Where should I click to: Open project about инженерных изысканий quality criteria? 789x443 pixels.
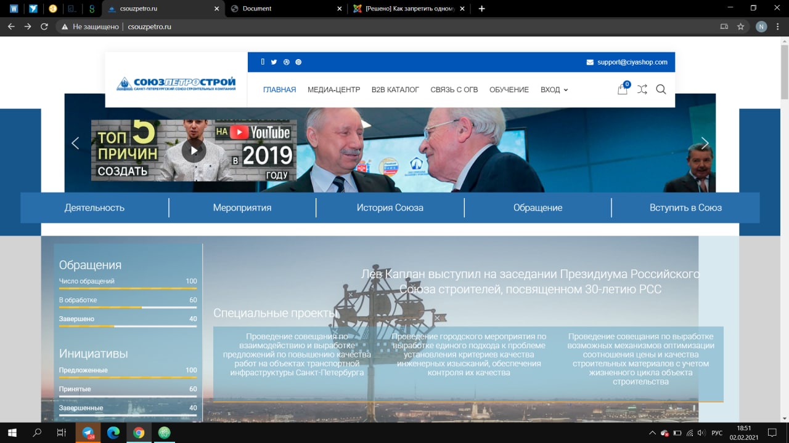[469, 354]
